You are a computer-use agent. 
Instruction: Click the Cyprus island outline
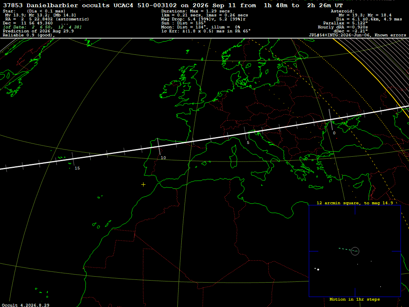pos(358,184)
